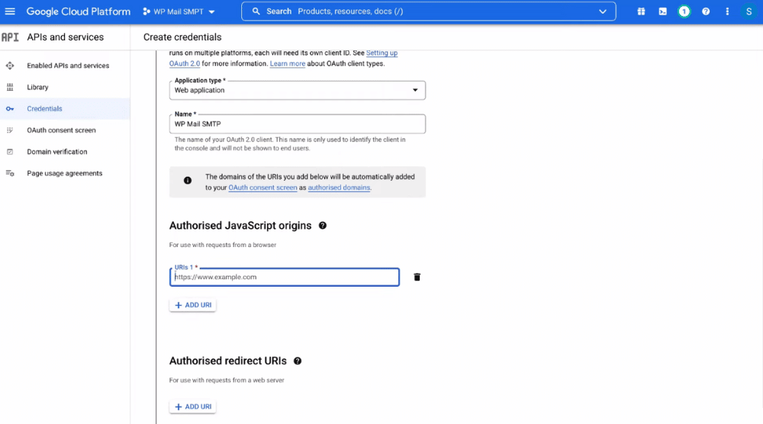This screenshot has width=763, height=424.
Task: Click the URIs 1 input field
Action: (284, 277)
